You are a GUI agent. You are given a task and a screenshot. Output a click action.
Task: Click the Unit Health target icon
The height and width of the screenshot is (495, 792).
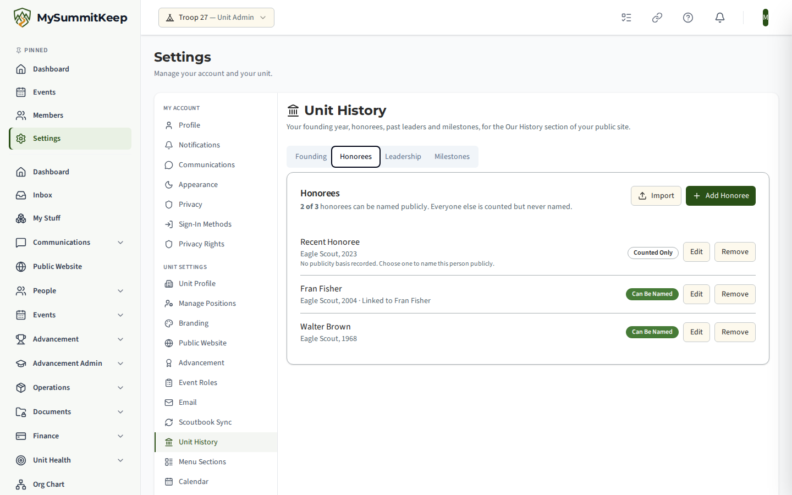(21, 460)
